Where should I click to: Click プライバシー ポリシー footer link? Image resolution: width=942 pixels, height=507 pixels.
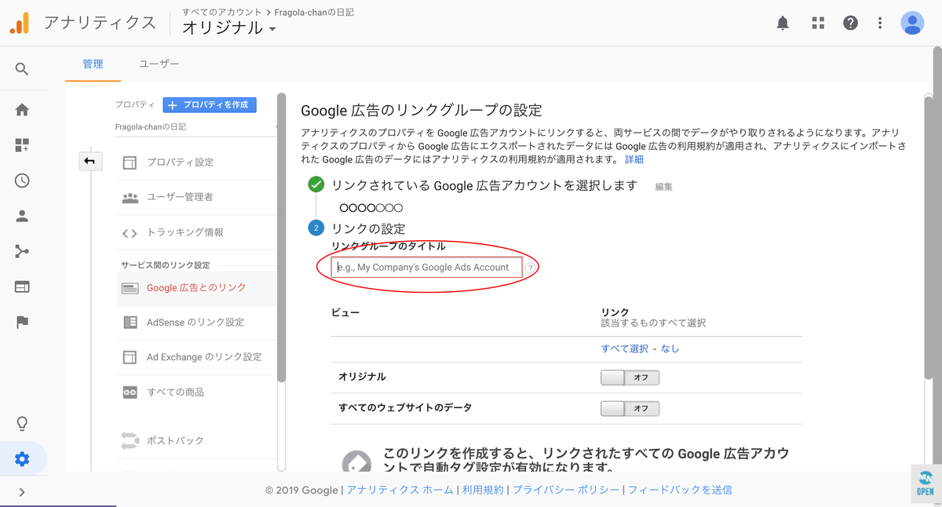[566, 490]
